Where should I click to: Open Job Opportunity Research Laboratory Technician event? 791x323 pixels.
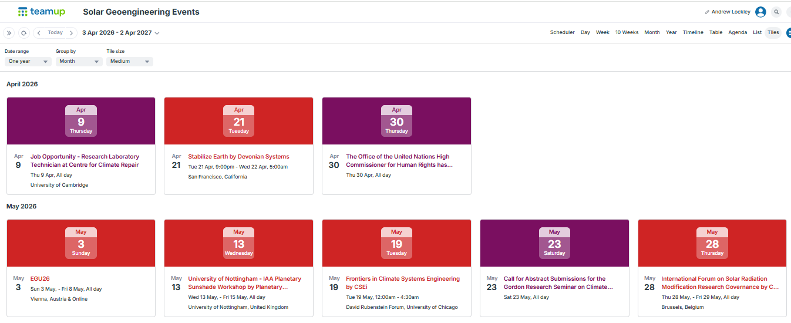click(x=85, y=161)
